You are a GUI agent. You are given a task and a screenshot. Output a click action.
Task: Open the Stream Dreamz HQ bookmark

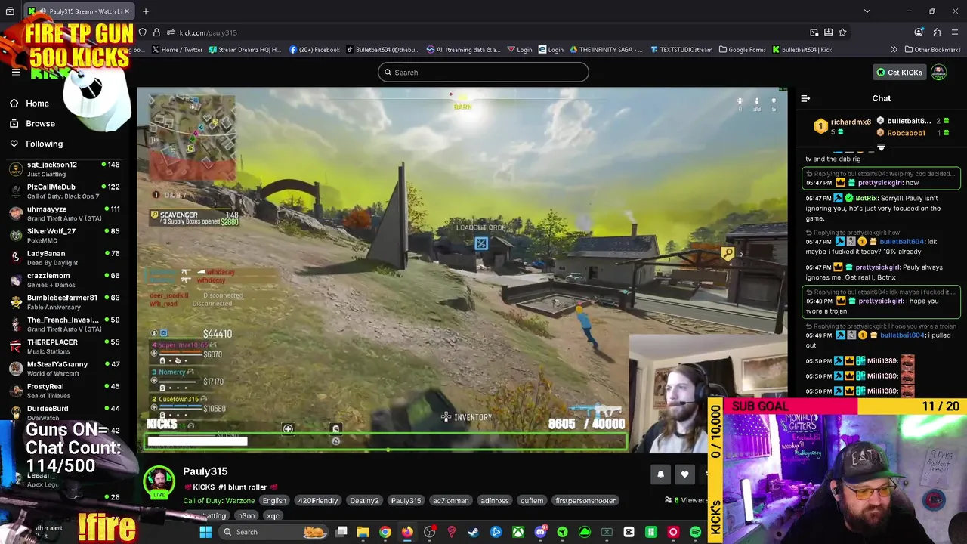point(244,50)
